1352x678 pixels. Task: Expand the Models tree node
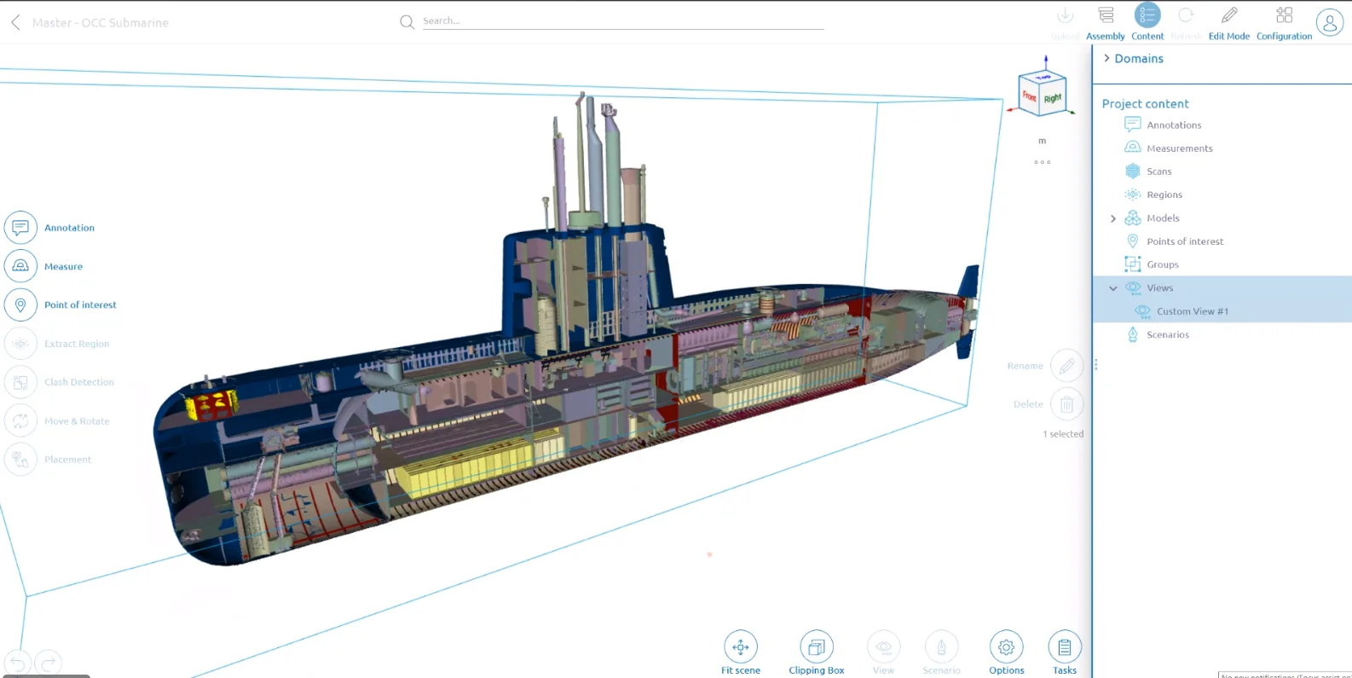click(1113, 218)
